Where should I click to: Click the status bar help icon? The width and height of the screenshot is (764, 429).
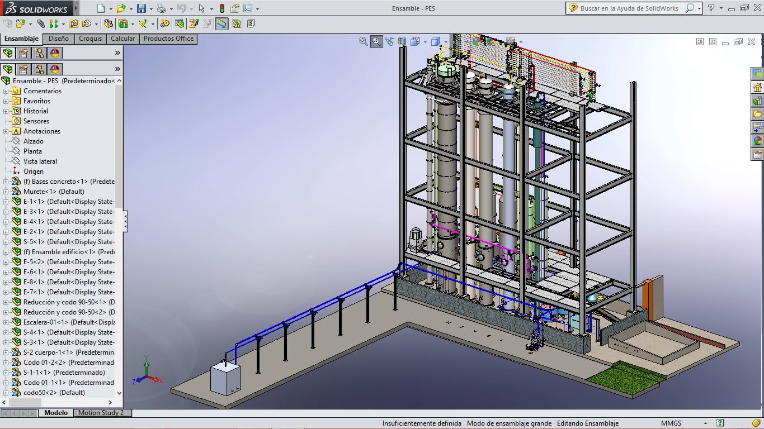coord(720,423)
